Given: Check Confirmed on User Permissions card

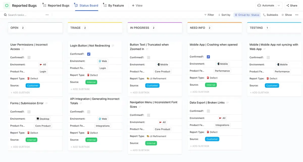Looking at the screenshot, I should coord(29,57).
